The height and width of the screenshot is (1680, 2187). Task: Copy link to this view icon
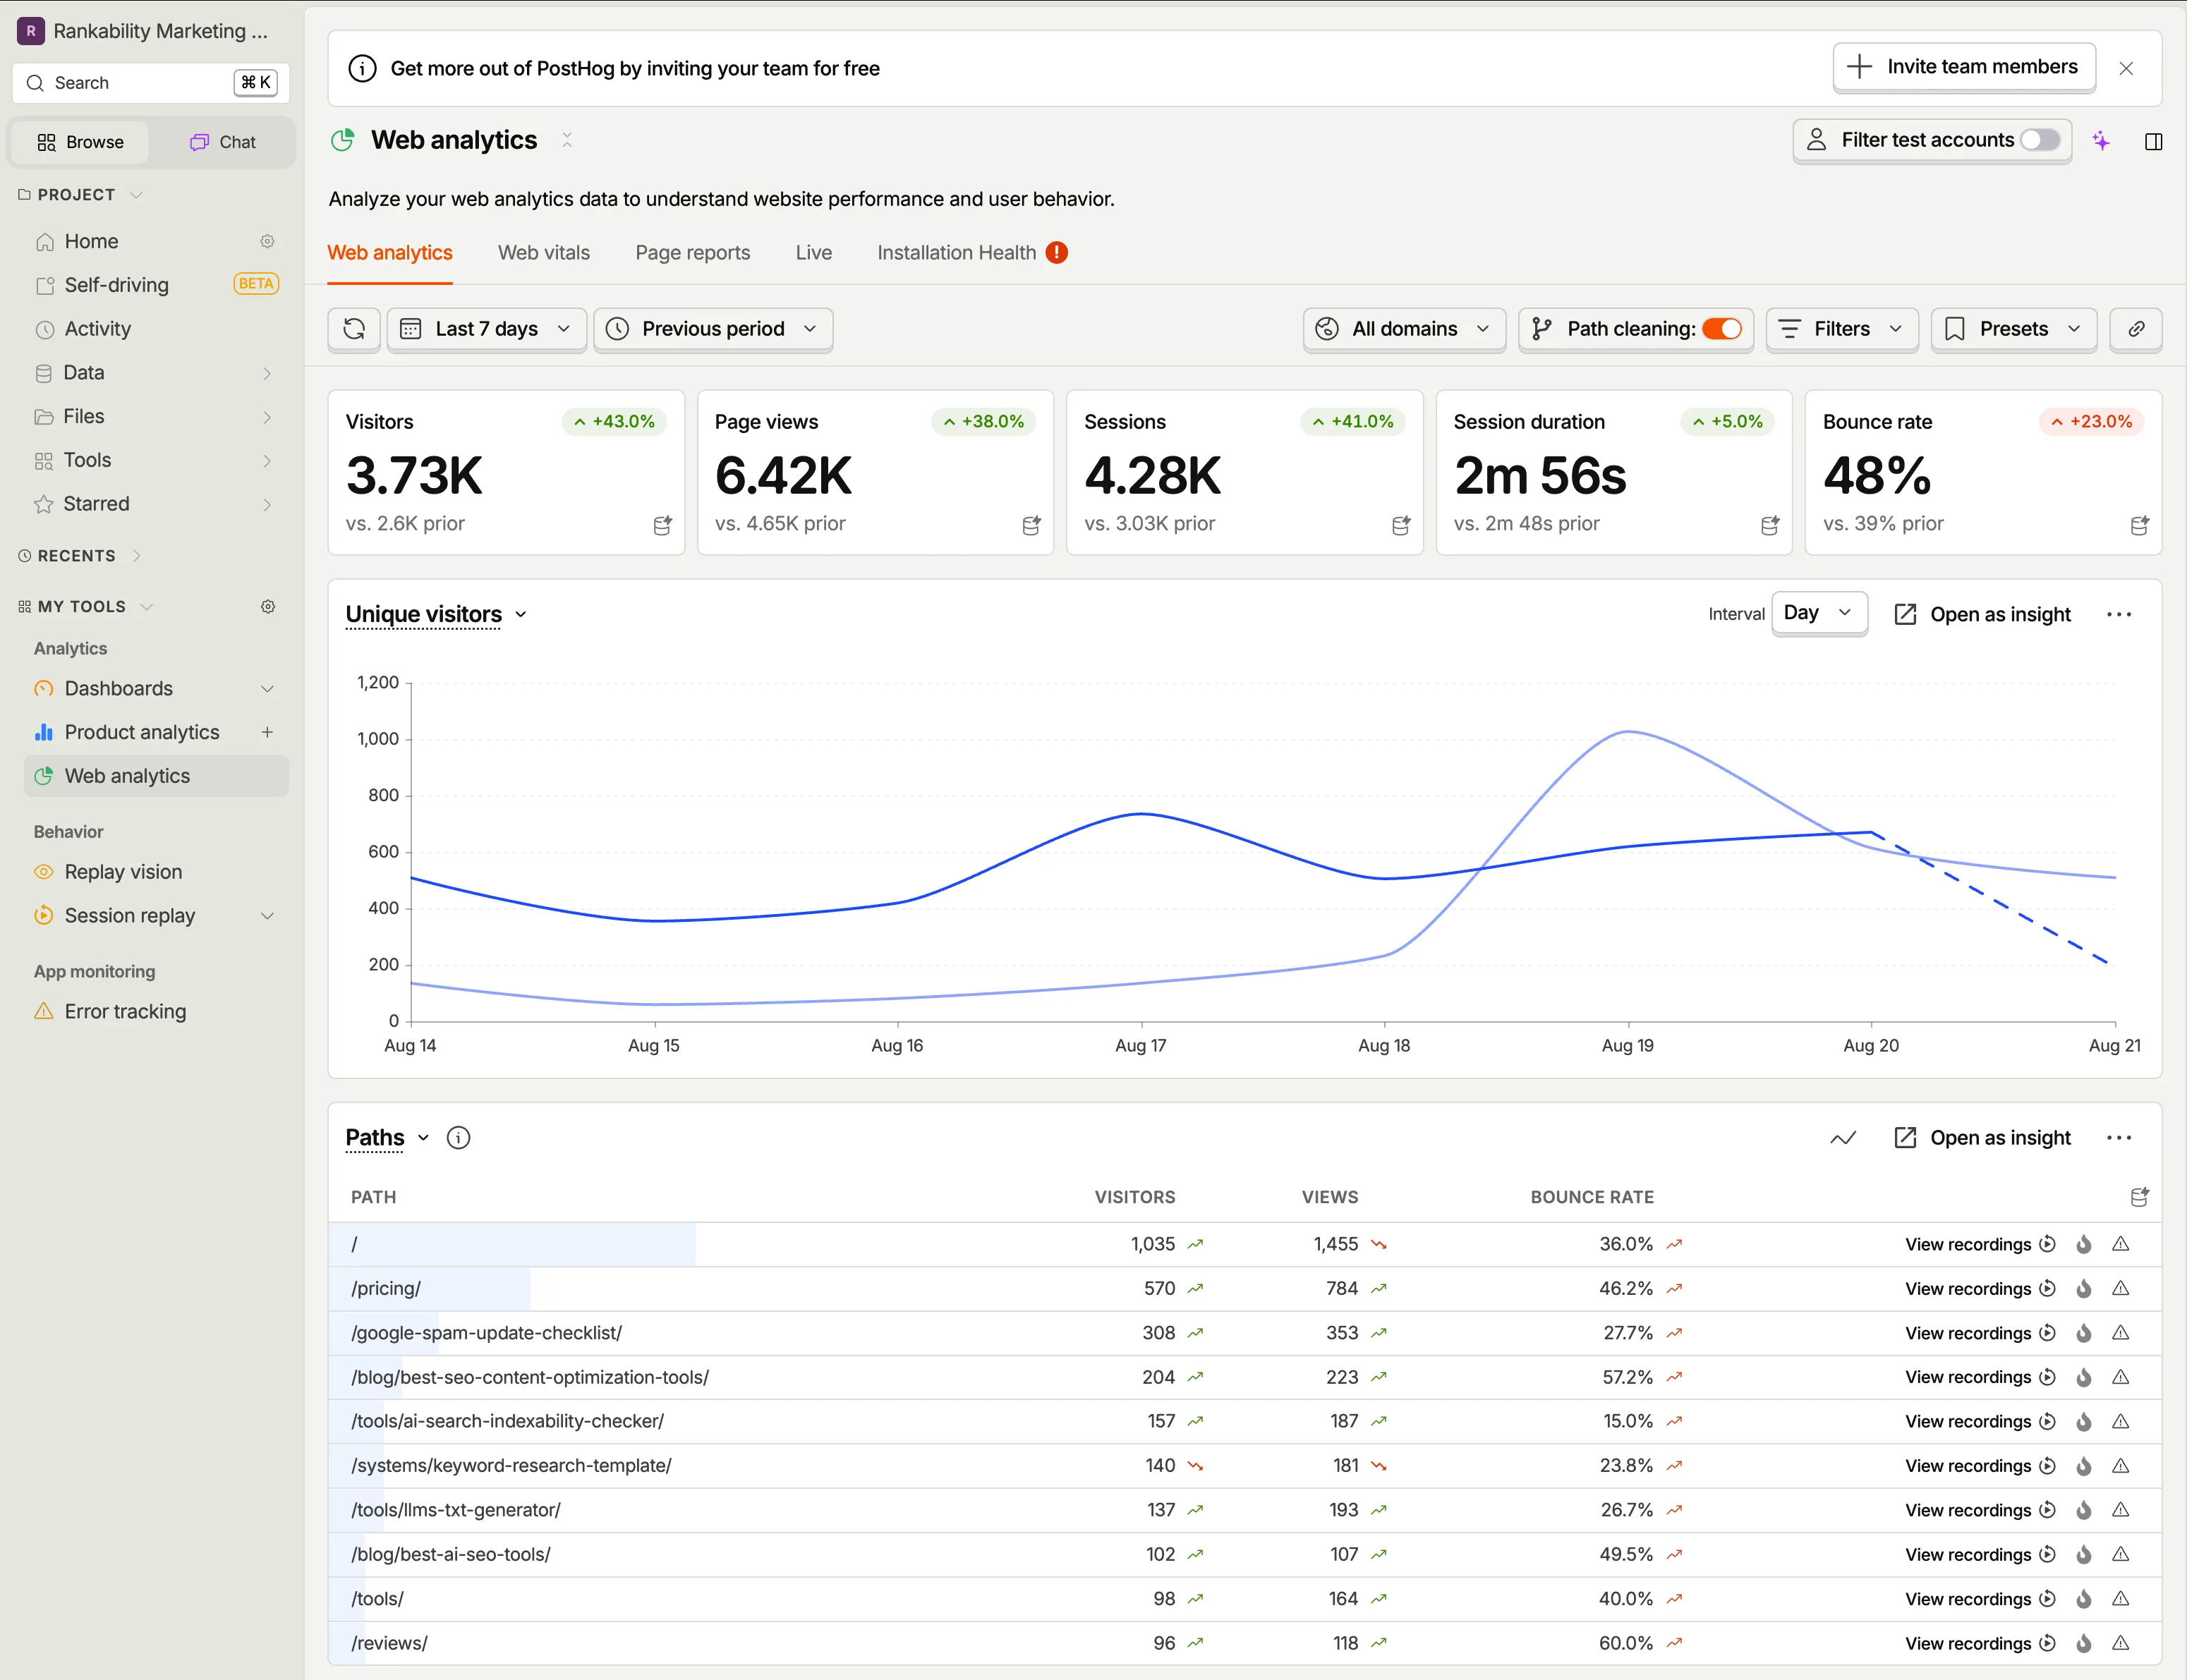[x=2136, y=329]
